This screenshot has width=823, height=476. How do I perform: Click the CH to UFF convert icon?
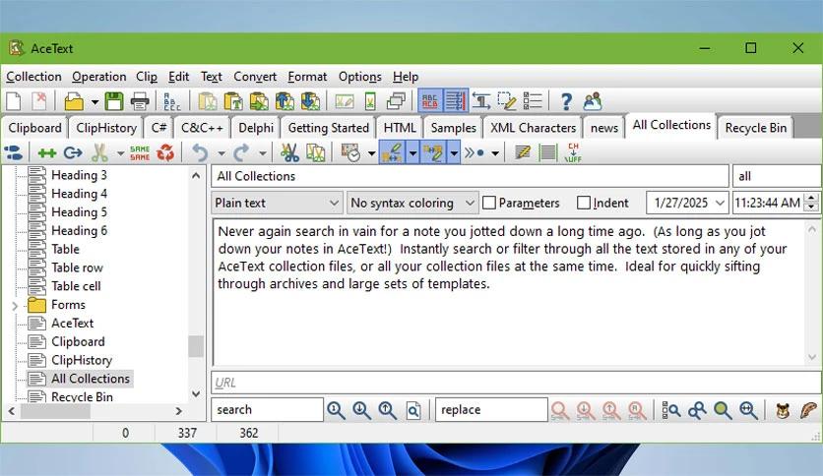pyautogui.click(x=573, y=152)
